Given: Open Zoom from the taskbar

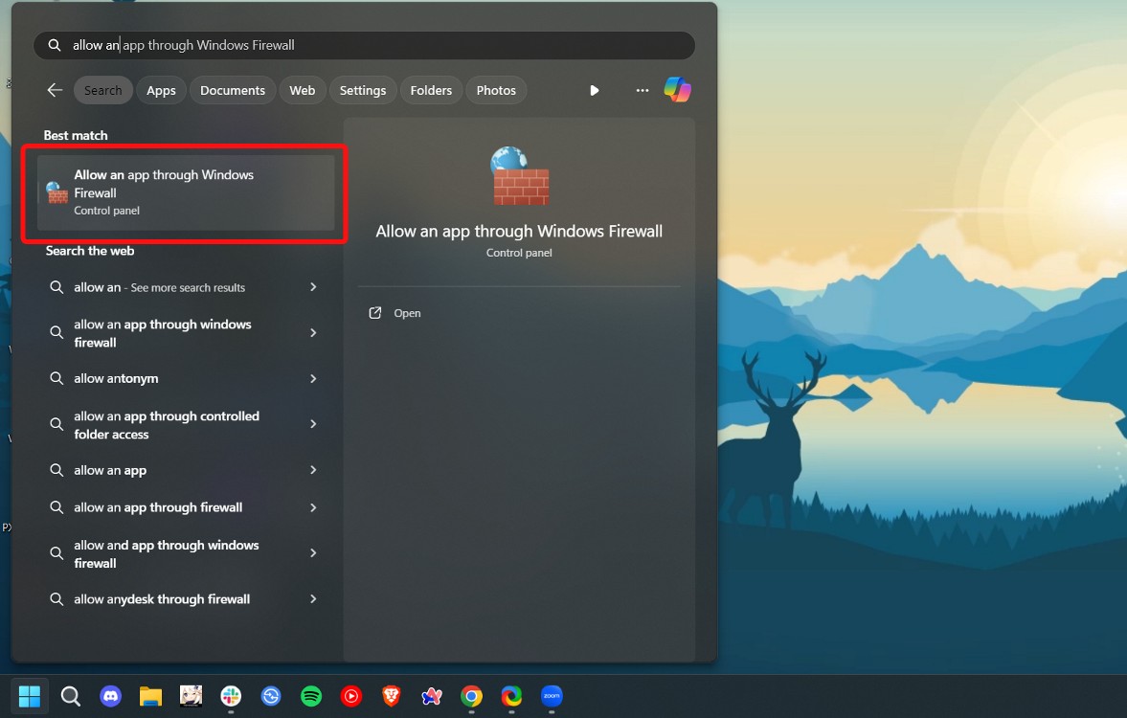Looking at the screenshot, I should 552,696.
